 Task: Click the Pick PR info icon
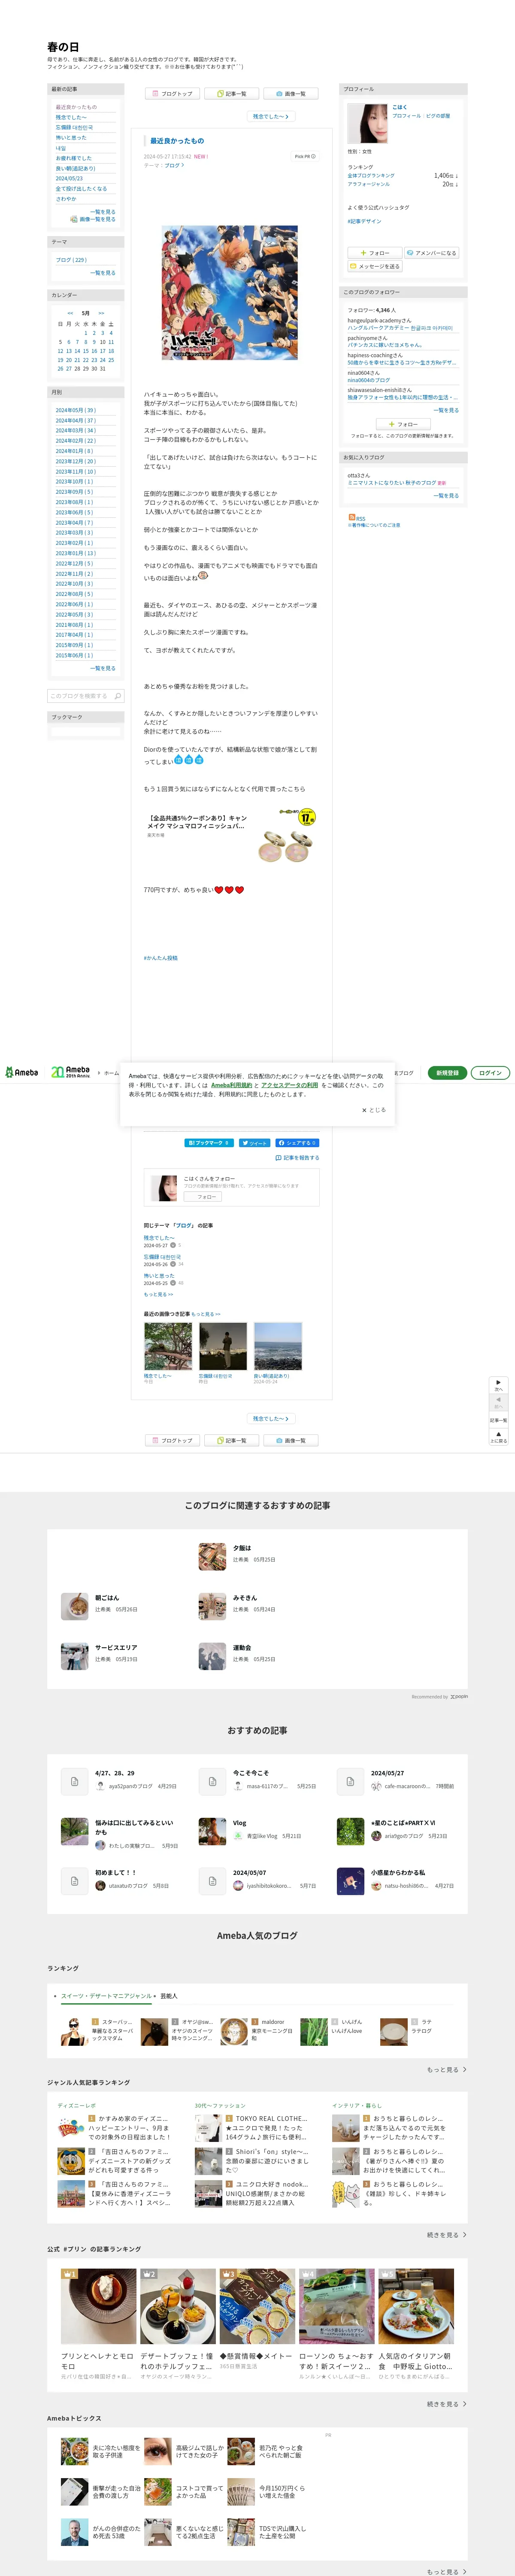305,156
